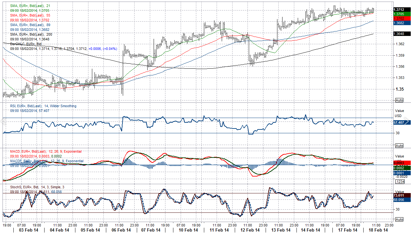Click the 1.356 price axis label

pos(400,66)
